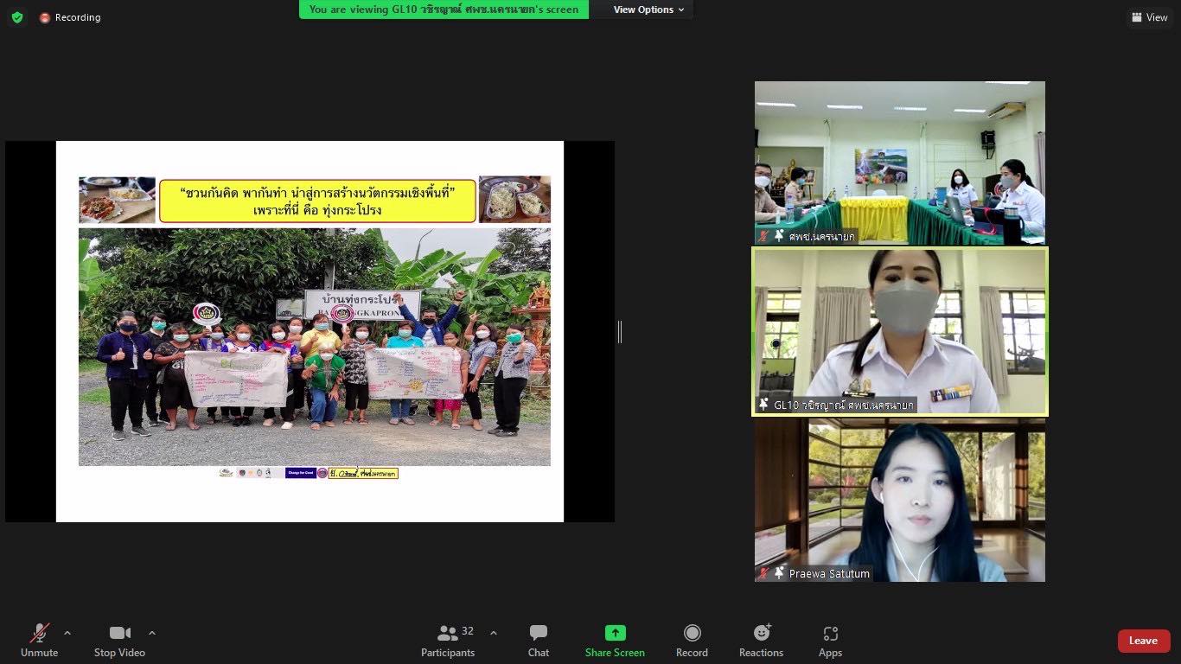Expand video options arrow beside Stop Video
Screen dimensions: 1181x664
[152, 633]
